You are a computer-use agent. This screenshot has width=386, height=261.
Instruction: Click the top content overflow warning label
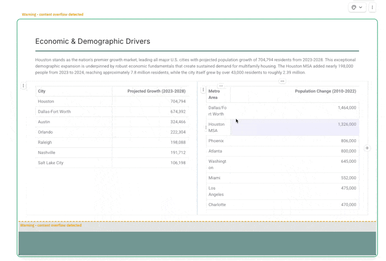(x=53, y=14)
